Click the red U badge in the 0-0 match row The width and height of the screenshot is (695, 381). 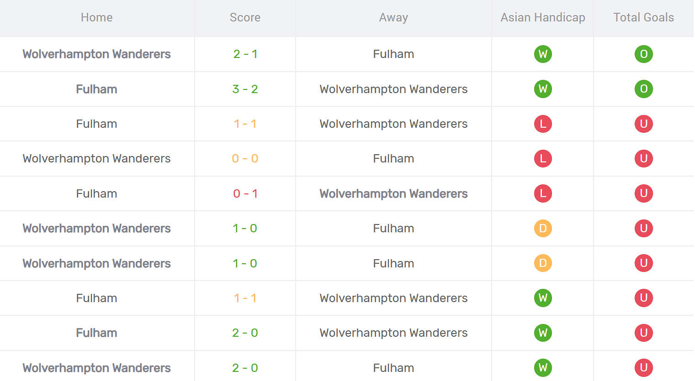(x=643, y=158)
